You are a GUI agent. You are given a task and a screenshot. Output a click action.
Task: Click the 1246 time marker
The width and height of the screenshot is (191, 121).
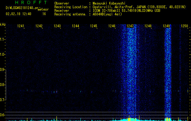click(112, 26)
